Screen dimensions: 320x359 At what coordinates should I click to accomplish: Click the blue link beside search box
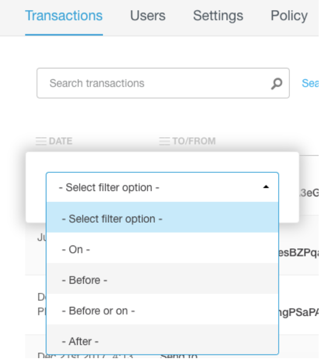tap(310, 83)
